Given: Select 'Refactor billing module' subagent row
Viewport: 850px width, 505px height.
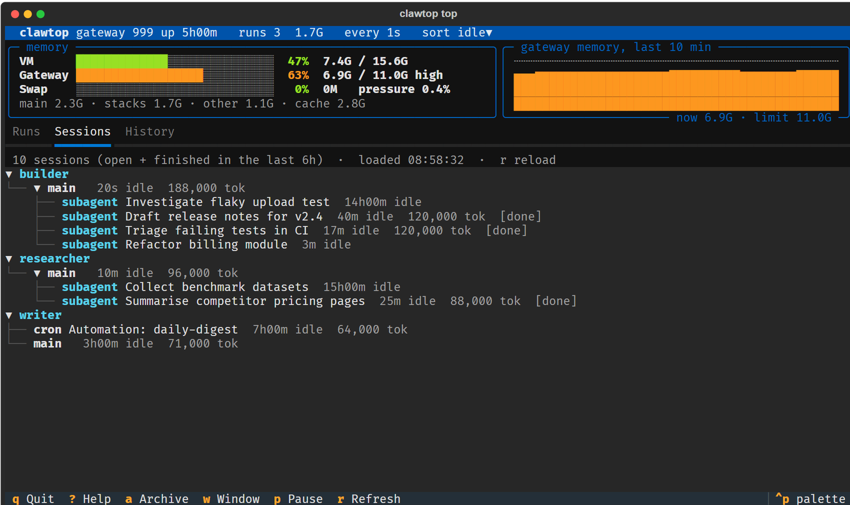Looking at the screenshot, I should pyautogui.click(x=206, y=245).
